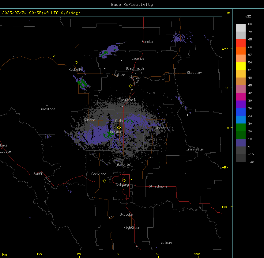Click the Innisfail label

127,100
